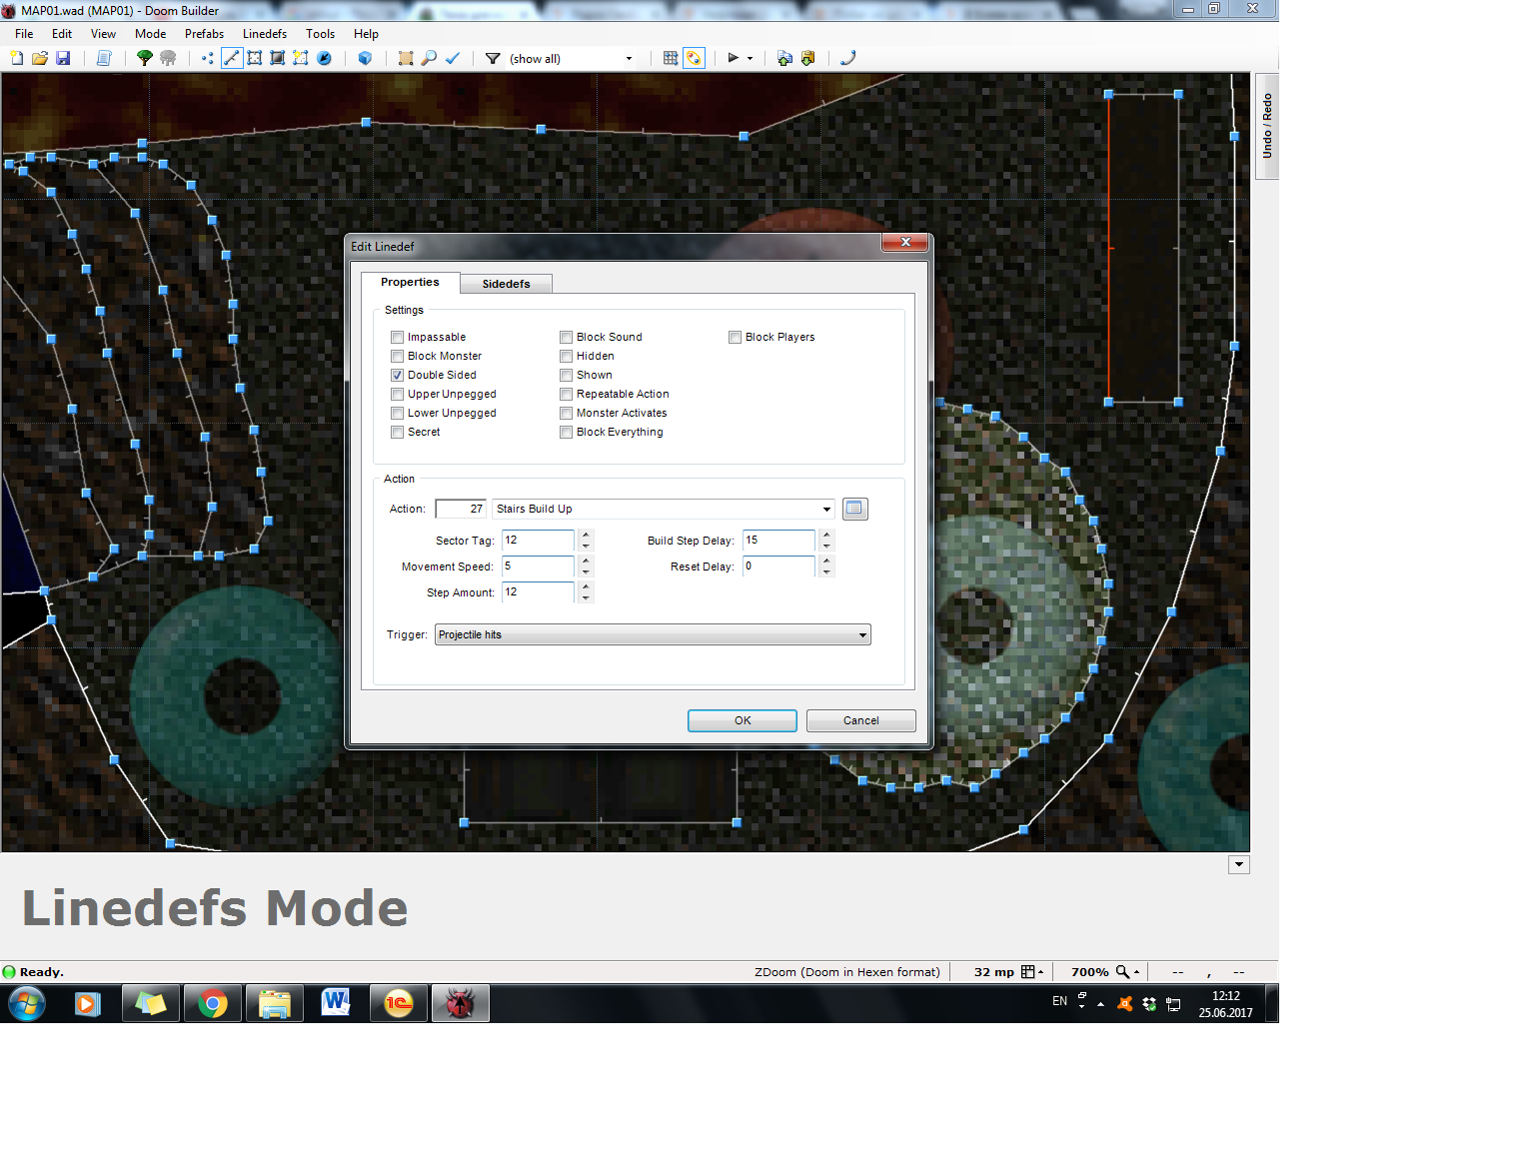Increase Movement Speed with up stepper
The height and width of the screenshot is (1151, 1535).
(x=586, y=561)
